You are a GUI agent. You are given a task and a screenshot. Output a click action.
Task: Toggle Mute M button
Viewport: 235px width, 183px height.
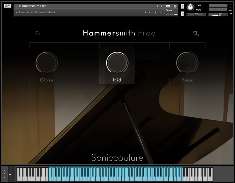(x=183, y=14)
